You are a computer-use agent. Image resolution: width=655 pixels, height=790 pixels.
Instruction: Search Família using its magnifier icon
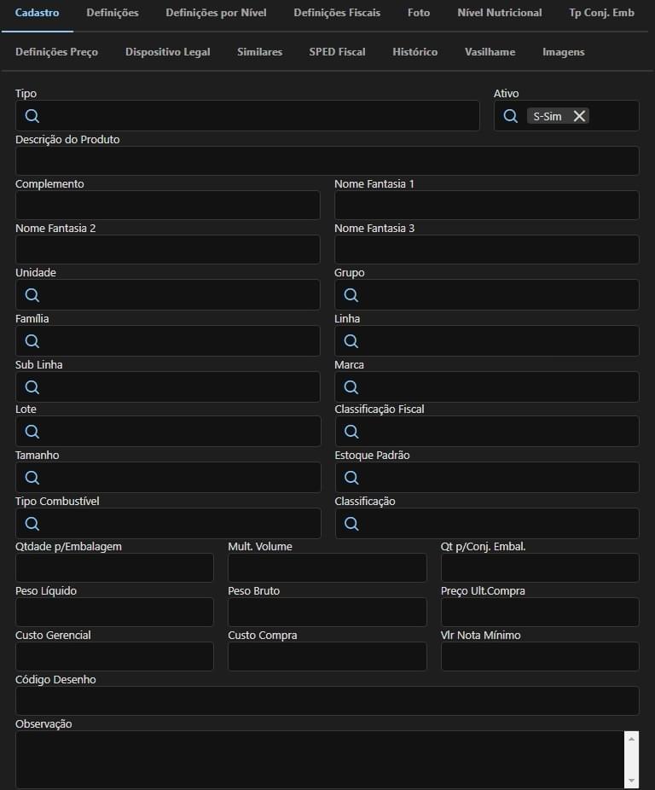coord(32,341)
